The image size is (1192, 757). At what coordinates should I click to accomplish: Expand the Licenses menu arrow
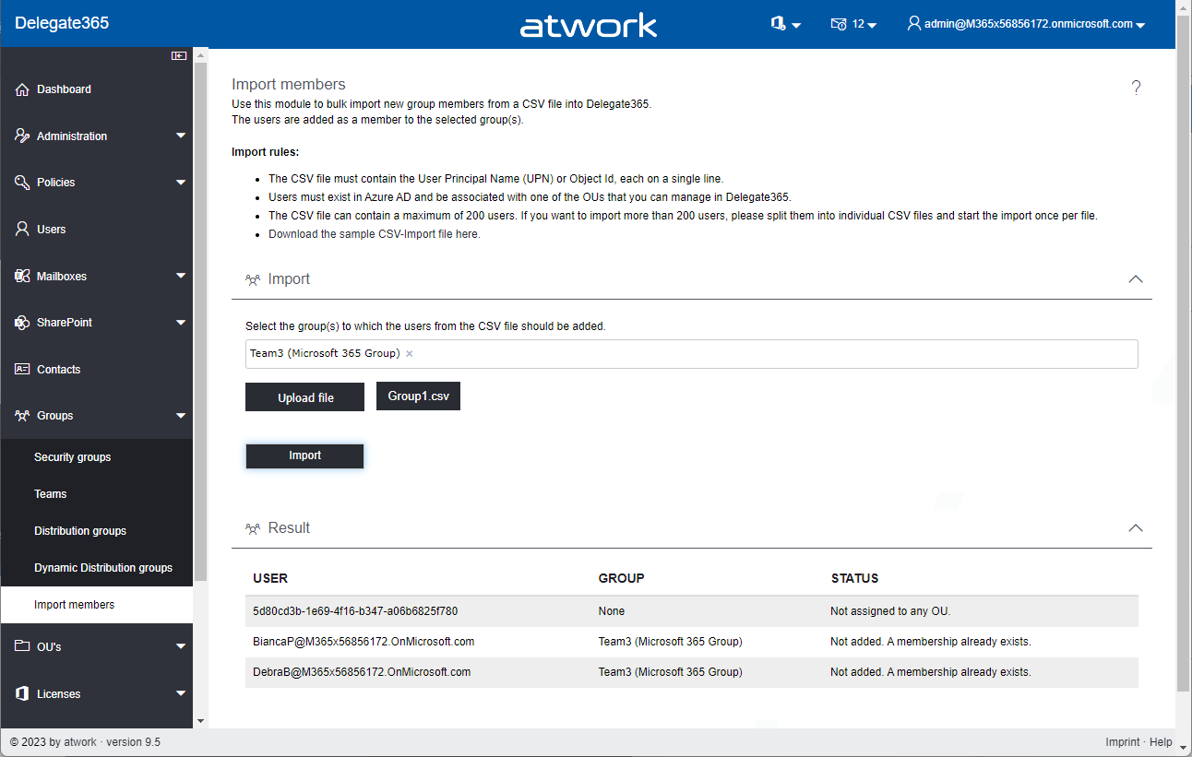tap(181, 693)
